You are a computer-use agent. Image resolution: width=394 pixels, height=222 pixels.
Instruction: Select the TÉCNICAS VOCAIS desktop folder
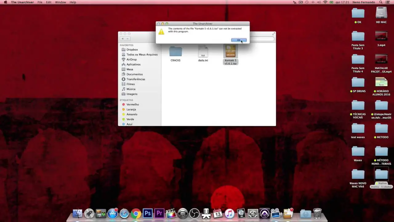358,109
